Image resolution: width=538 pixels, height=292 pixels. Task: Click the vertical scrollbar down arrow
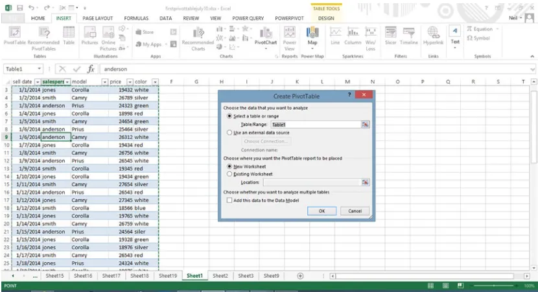(x=533, y=268)
